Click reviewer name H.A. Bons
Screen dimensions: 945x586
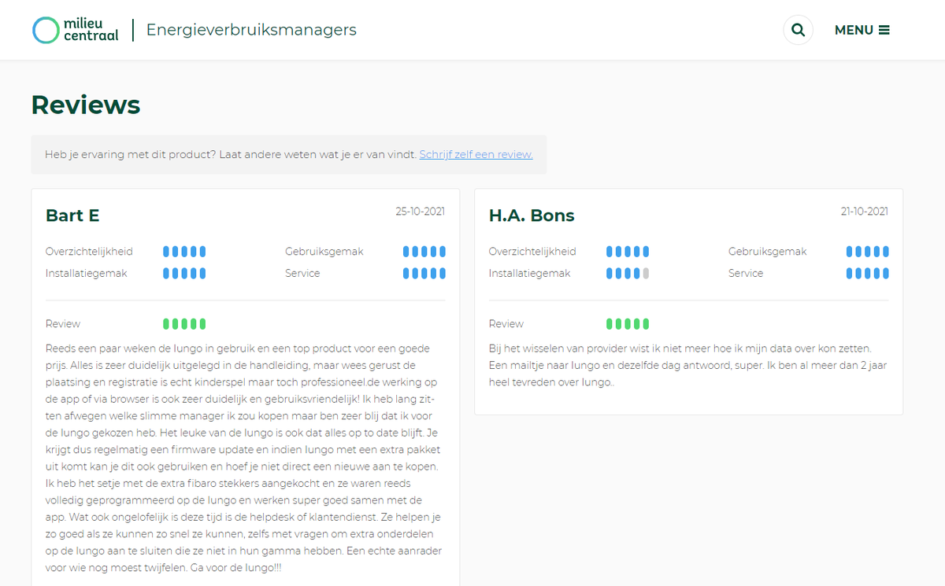(532, 216)
